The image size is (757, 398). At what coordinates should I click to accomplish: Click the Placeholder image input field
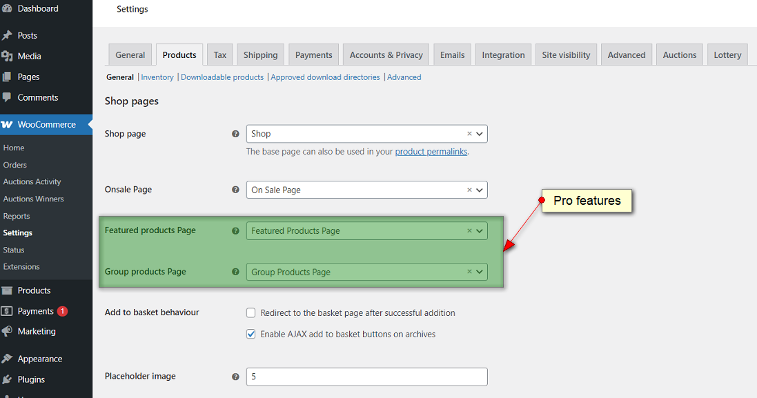[x=366, y=377]
